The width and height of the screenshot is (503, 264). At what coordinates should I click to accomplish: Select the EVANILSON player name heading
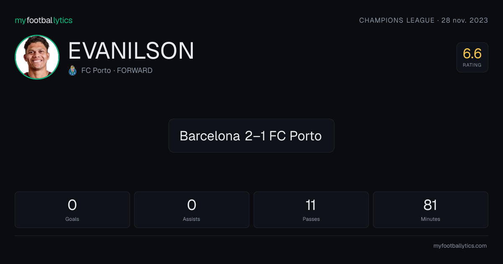click(x=131, y=51)
